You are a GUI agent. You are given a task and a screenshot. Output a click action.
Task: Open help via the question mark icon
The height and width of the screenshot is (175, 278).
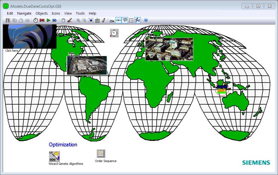(146, 20)
